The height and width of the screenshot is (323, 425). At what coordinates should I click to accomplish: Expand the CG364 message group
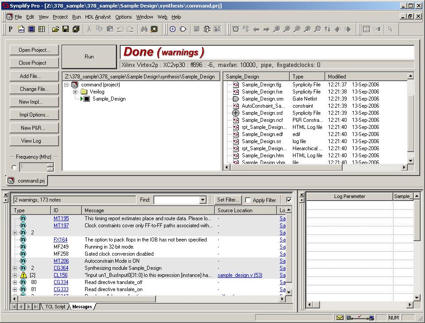(x=15, y=268)
